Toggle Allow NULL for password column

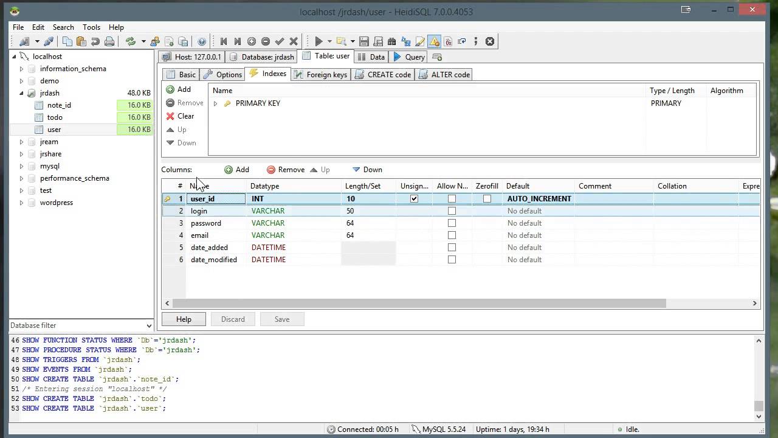(x=452, y=223)
